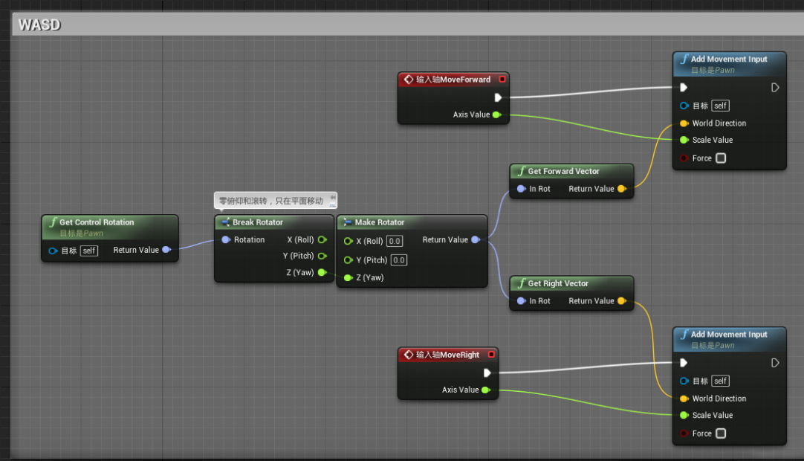Click exec input pin of MoveRight's Add Movement Input
The height and width of the screenshot is (461, 804).
(684, 362)
